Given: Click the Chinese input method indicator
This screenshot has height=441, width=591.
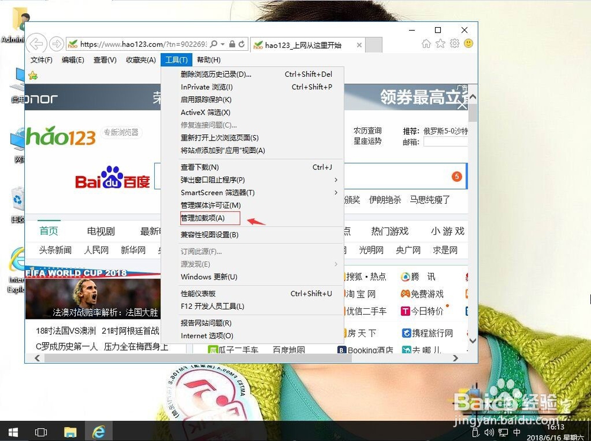Looking at the screenshot, I should 517,432.
